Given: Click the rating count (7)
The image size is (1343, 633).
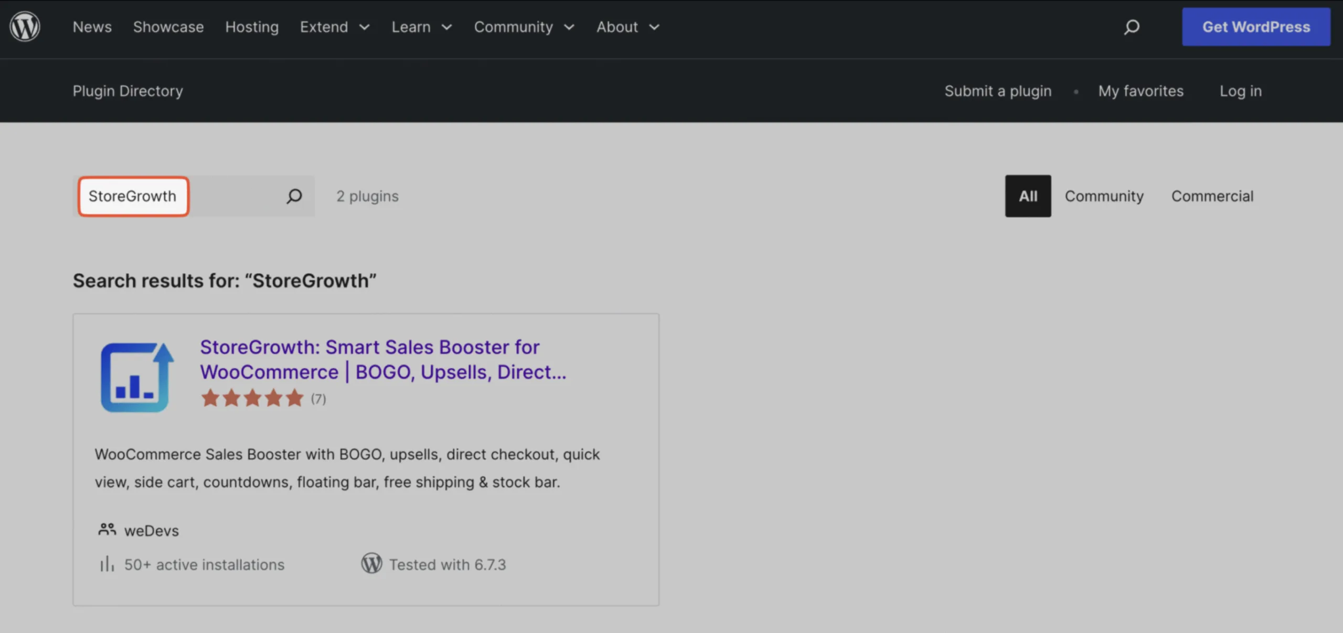Looking at the screenshot, I should click(x=318, y=399).
